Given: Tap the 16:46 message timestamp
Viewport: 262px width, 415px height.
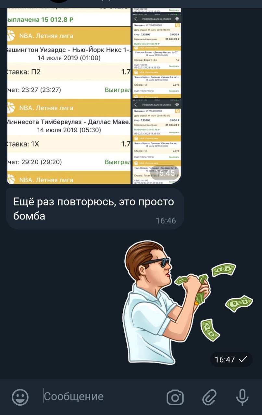Looking at the screenshot, I should point(166,221).
